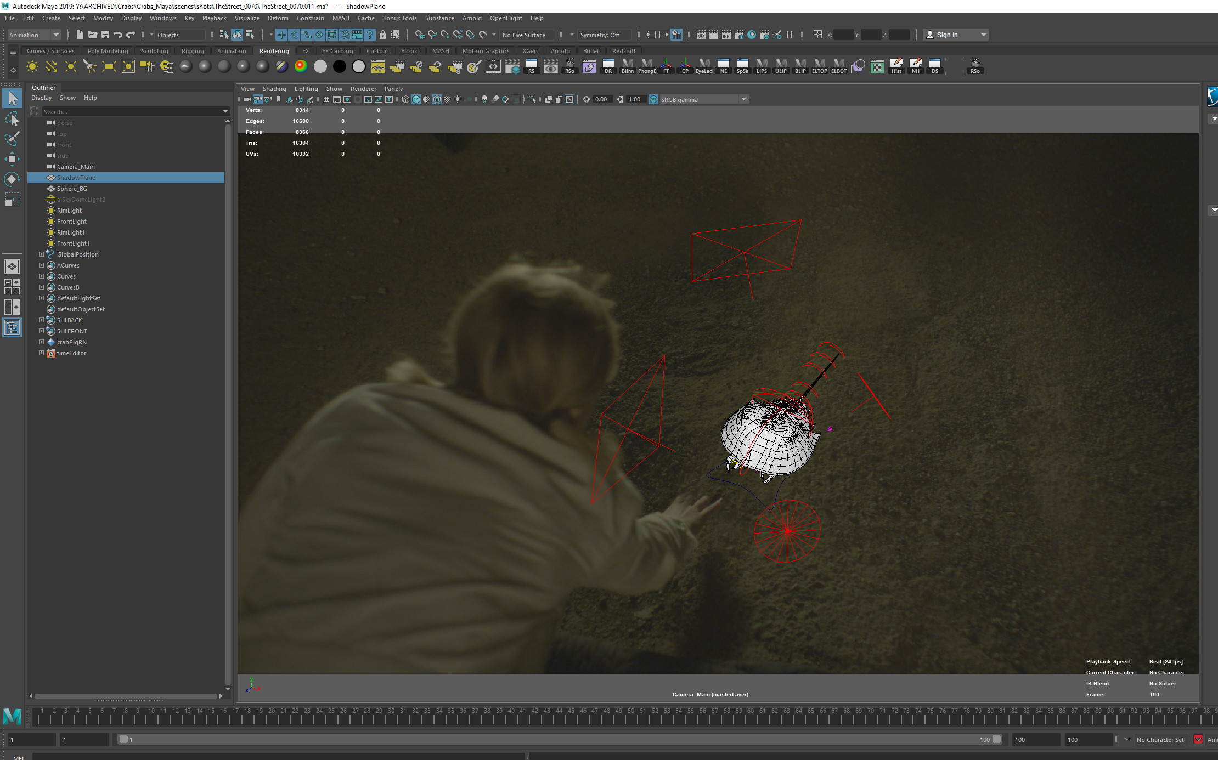The width and height of the screenshot is (1218, 760).
Task: Switch to Redshift shelf tab
Action: [624, 51]
